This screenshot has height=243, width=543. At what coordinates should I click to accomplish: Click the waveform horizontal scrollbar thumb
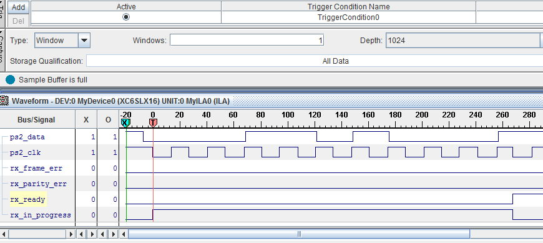coord(299,234)
